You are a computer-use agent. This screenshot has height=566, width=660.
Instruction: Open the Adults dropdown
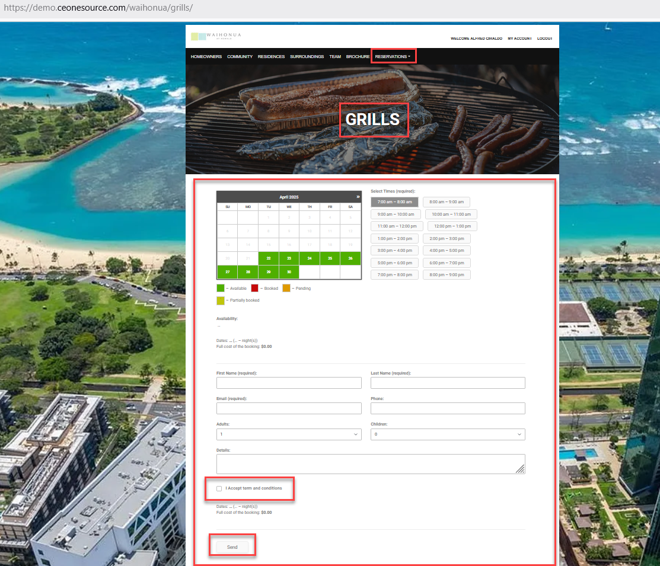coord(289,434)
